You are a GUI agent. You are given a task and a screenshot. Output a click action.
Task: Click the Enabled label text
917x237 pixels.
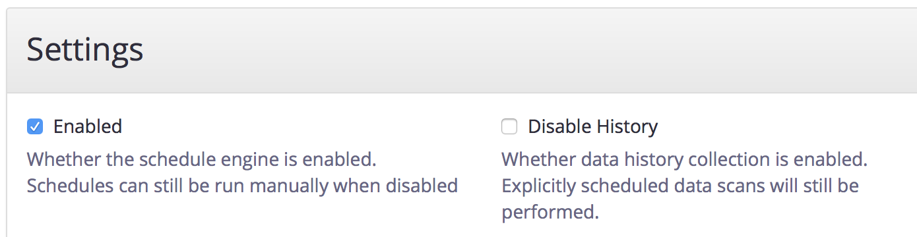(x=88, y=126)
